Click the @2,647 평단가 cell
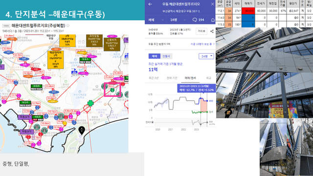The image size is (313, 176). [293, 11]
